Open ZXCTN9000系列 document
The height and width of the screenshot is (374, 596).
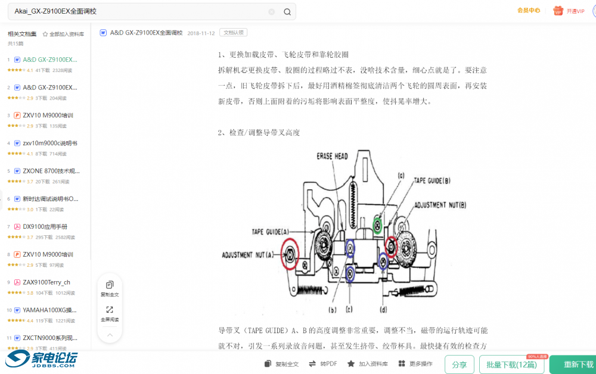click(x=50, y=338)
